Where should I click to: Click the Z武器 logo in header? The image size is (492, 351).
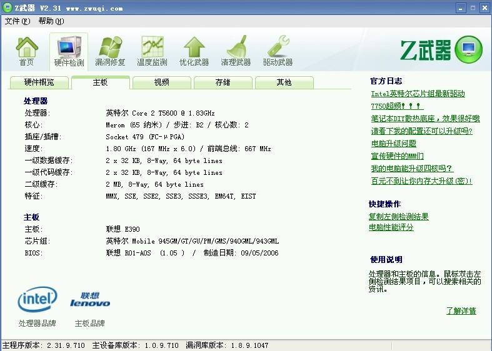(x=441, y=49)
